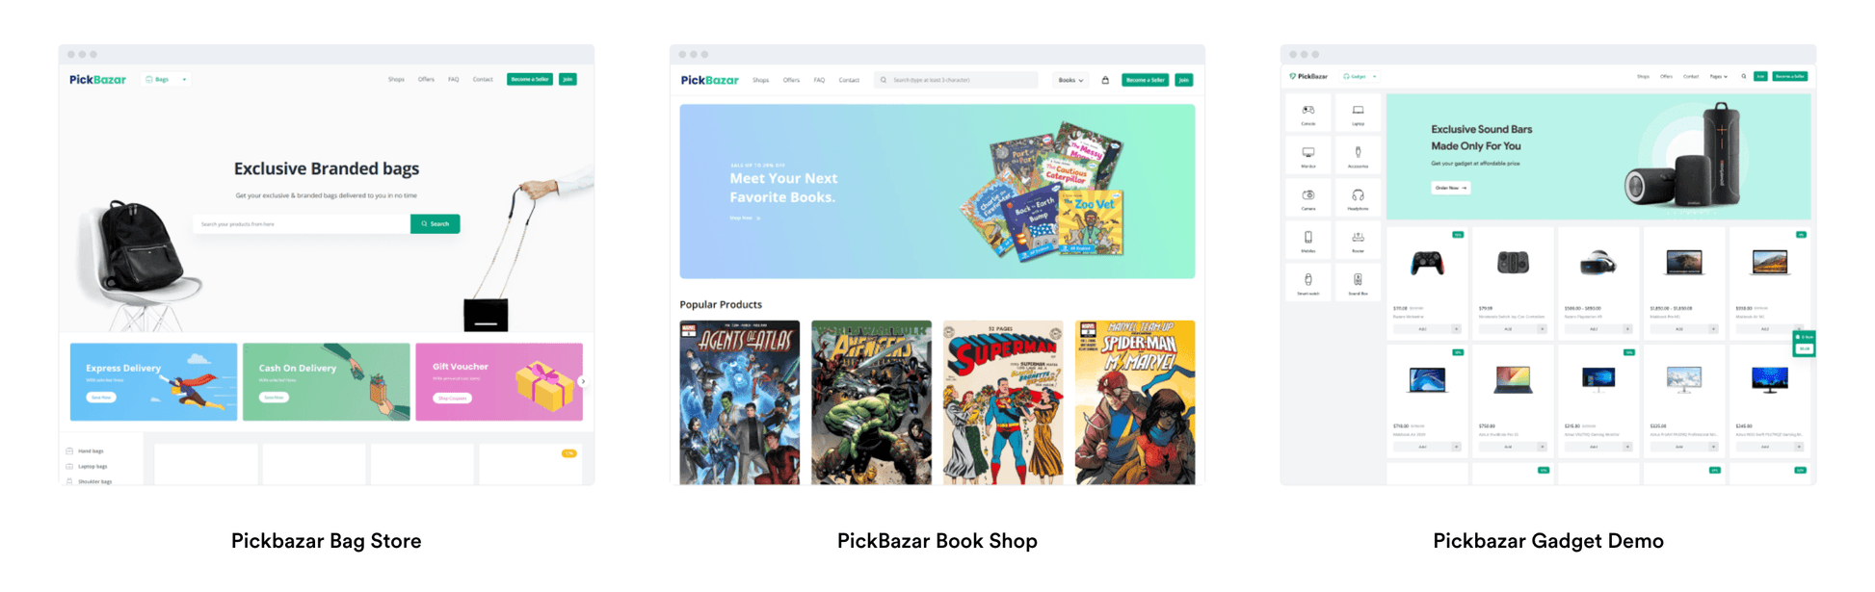Viewport: 1875px width, 592px height.
Task: Choose the Headphone category icon
Action: [x=1358, y=197]
